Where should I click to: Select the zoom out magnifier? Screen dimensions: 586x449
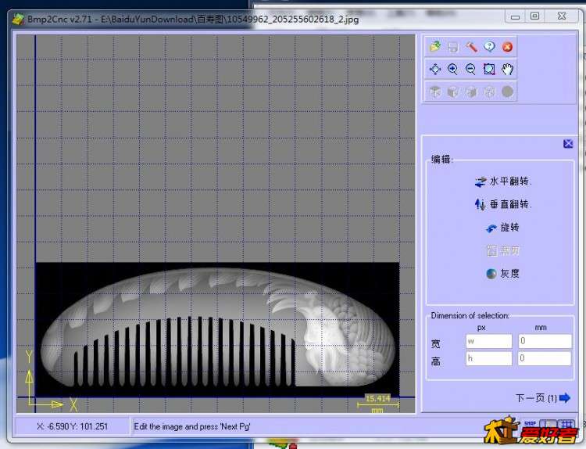pos(471,70)
